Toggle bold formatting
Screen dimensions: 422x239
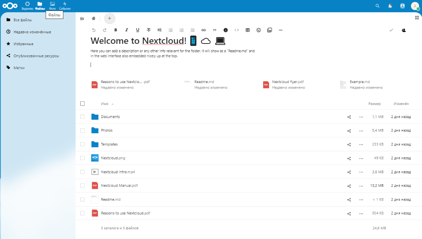point(116,30)
